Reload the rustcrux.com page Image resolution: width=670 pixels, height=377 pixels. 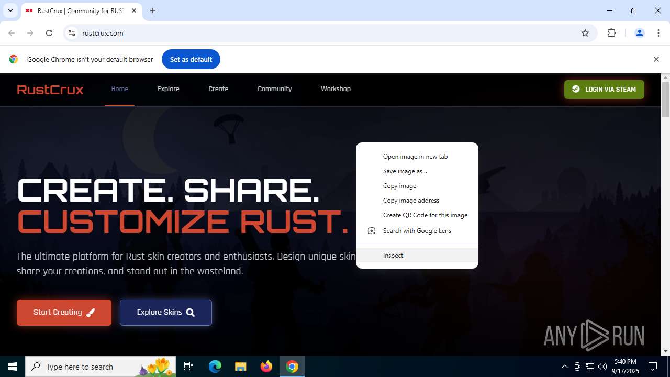click(x=49, y=33)
